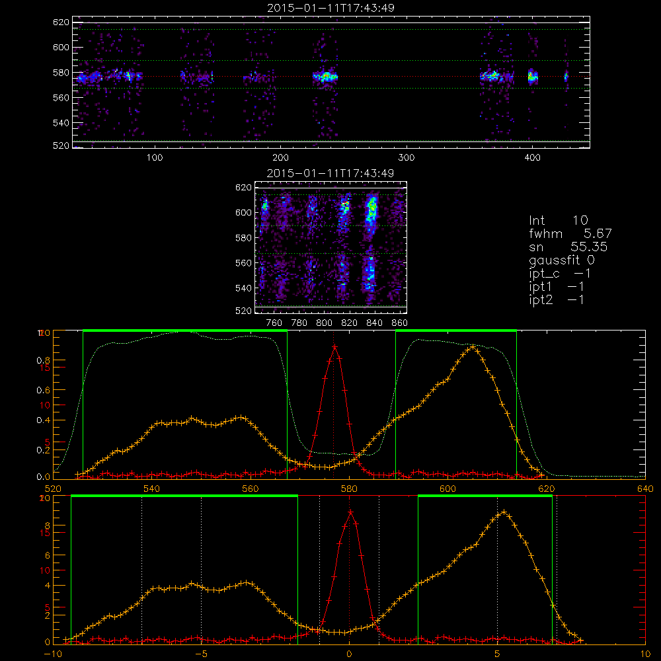This screenshot has height=661, width=661.
Task: Click x-axis label 100 of top spectrogram
Action: (155, 157)
